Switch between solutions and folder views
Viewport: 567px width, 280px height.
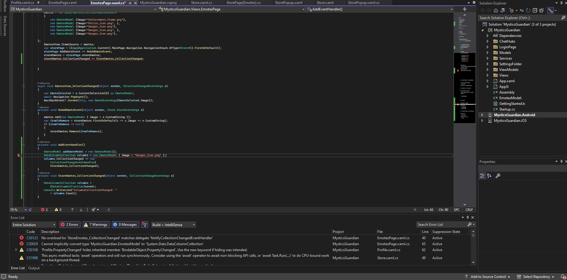502,10
